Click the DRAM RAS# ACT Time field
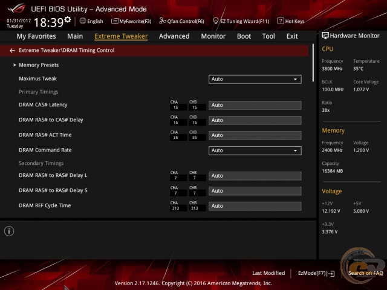The image size is (387, 290). coord(255,135)
